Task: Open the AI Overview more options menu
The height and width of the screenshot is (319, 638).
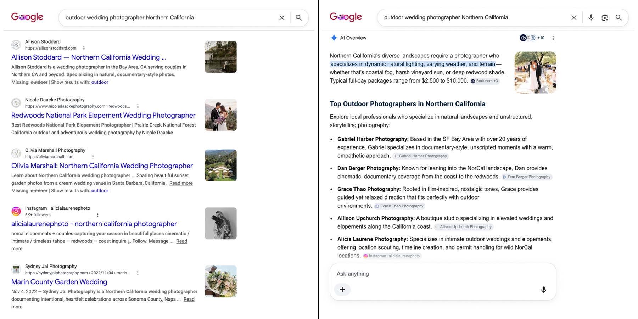Action: point(553,38)
